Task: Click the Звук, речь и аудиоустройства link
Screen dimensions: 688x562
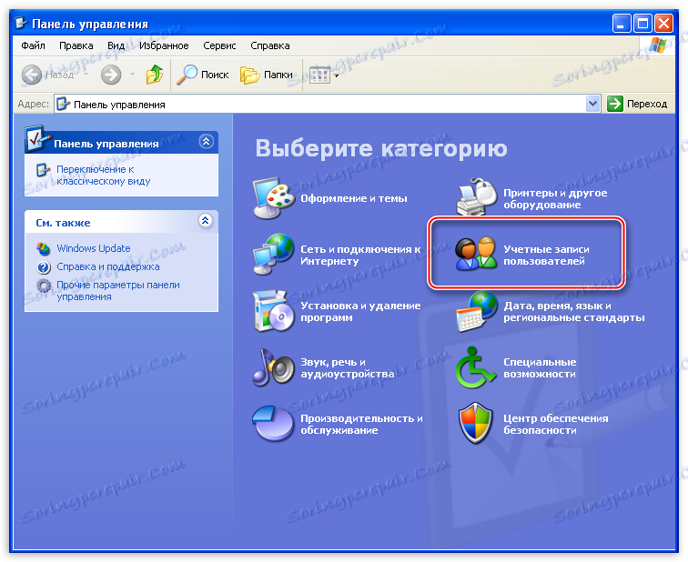Action: (347, 368)
